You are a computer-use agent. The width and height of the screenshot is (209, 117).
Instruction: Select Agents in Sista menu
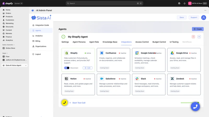coord(41,30)
